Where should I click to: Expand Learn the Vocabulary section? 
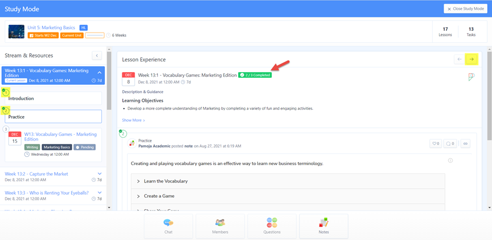pos(288,181)
